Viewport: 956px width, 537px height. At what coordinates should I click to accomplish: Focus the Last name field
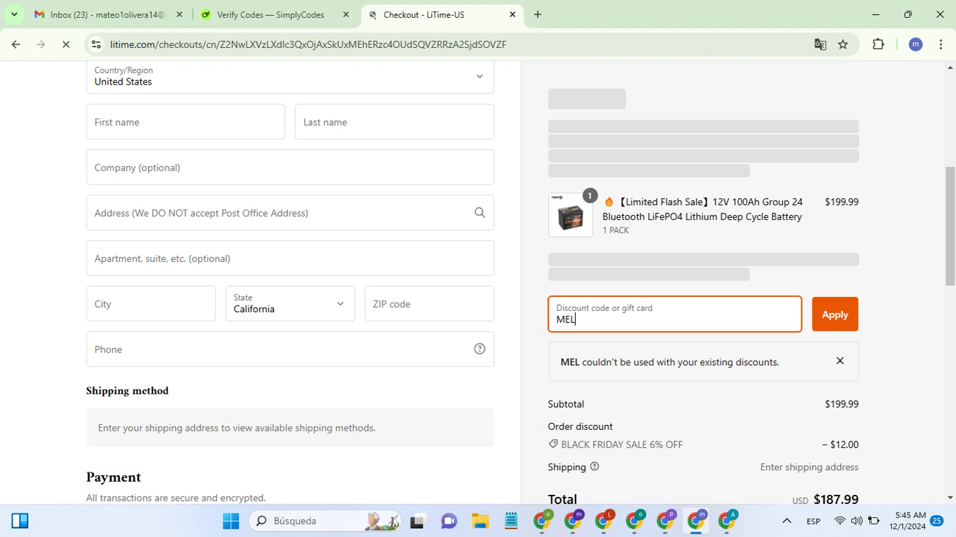(x=395, y=122)
